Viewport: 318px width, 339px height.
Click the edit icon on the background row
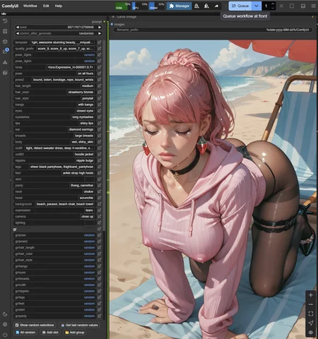(x=100, y=204)
